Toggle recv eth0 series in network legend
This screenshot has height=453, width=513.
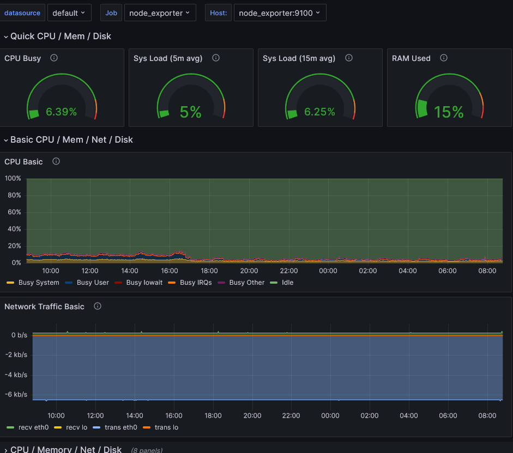pos(33,427)
